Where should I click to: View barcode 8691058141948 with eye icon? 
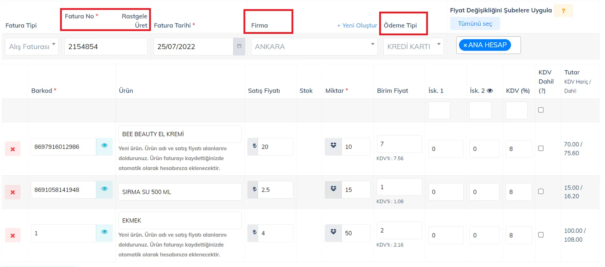(x=104, y=190)
